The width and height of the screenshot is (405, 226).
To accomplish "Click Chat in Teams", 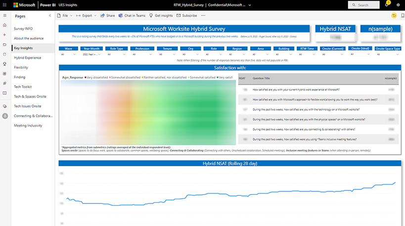I will [132, 15].
